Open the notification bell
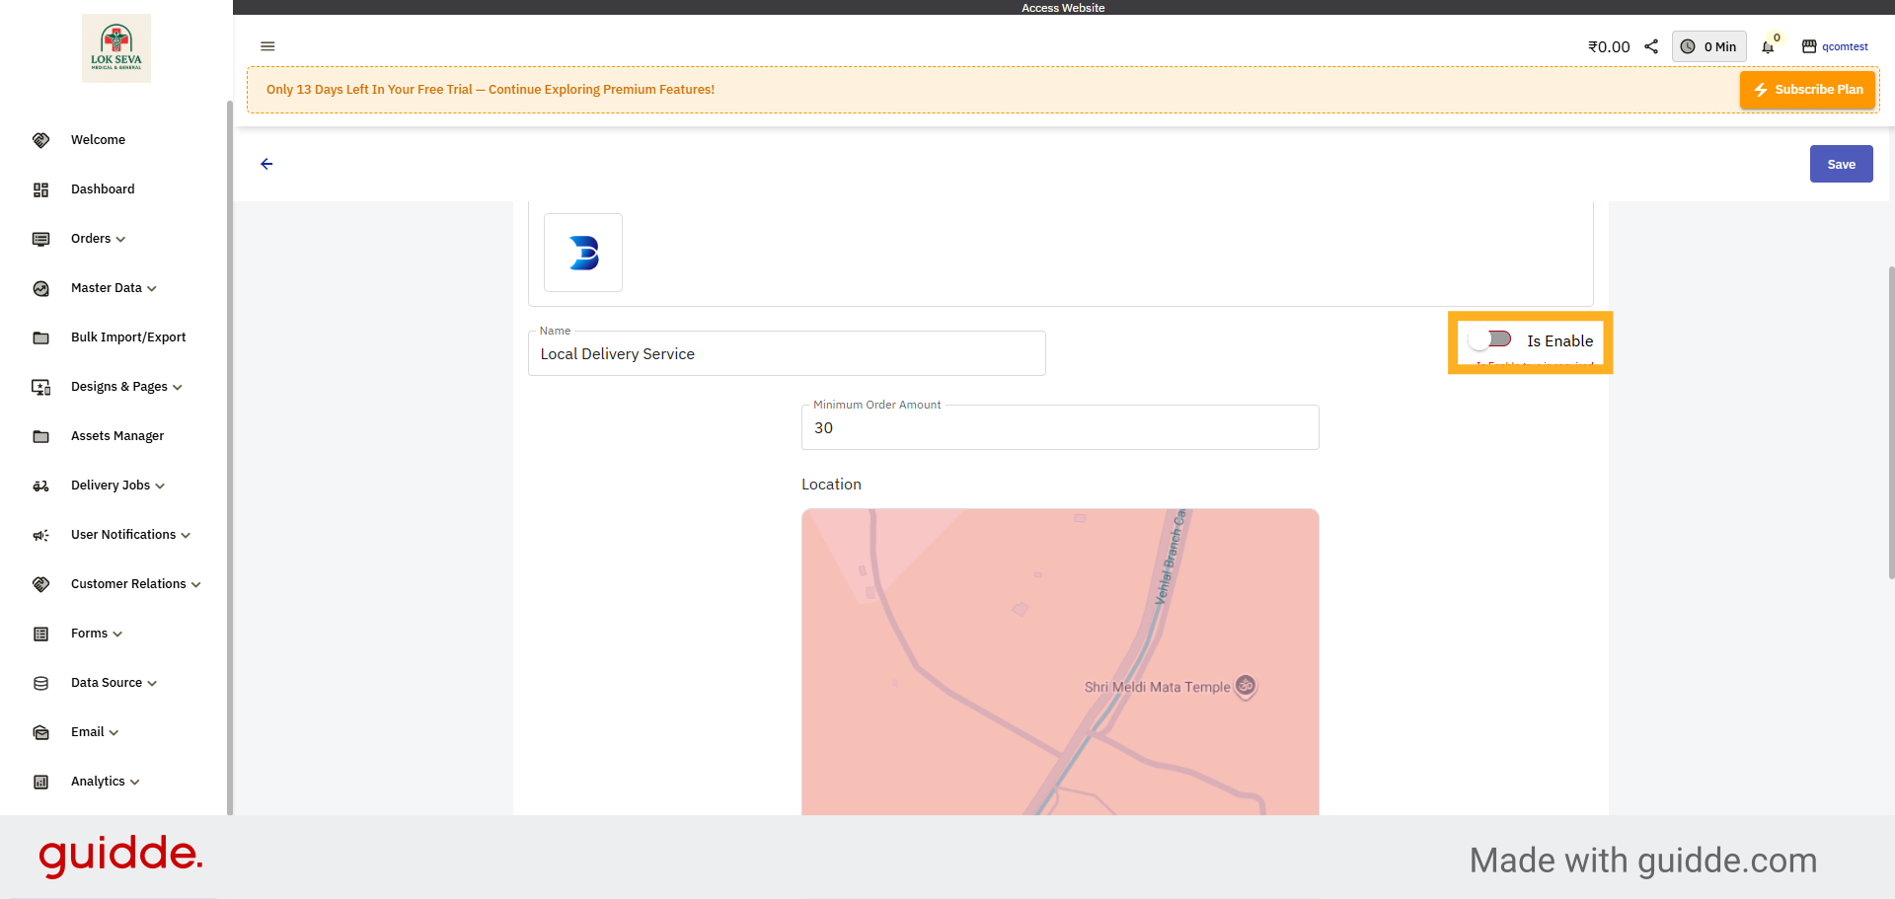The width and height of the screenshot is (1895, 899). click(x=1767, y=46)
